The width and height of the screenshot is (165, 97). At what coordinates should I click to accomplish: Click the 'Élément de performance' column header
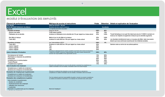[16, 23]
